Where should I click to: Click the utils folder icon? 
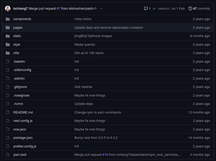click(x=8, y=53)
